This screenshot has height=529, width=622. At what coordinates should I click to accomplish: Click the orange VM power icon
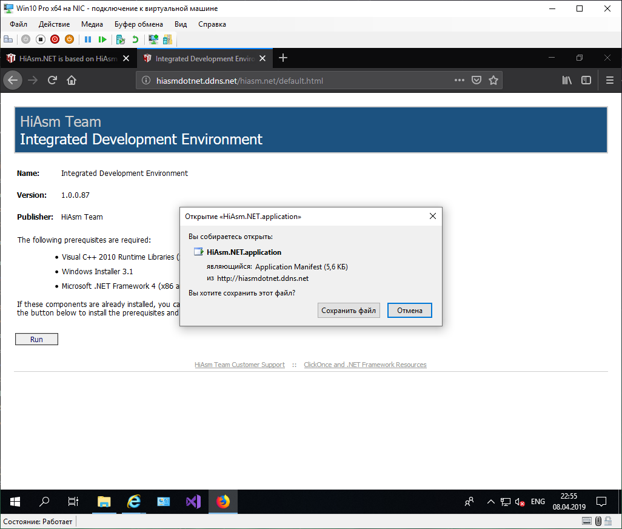tap(69, 39)
